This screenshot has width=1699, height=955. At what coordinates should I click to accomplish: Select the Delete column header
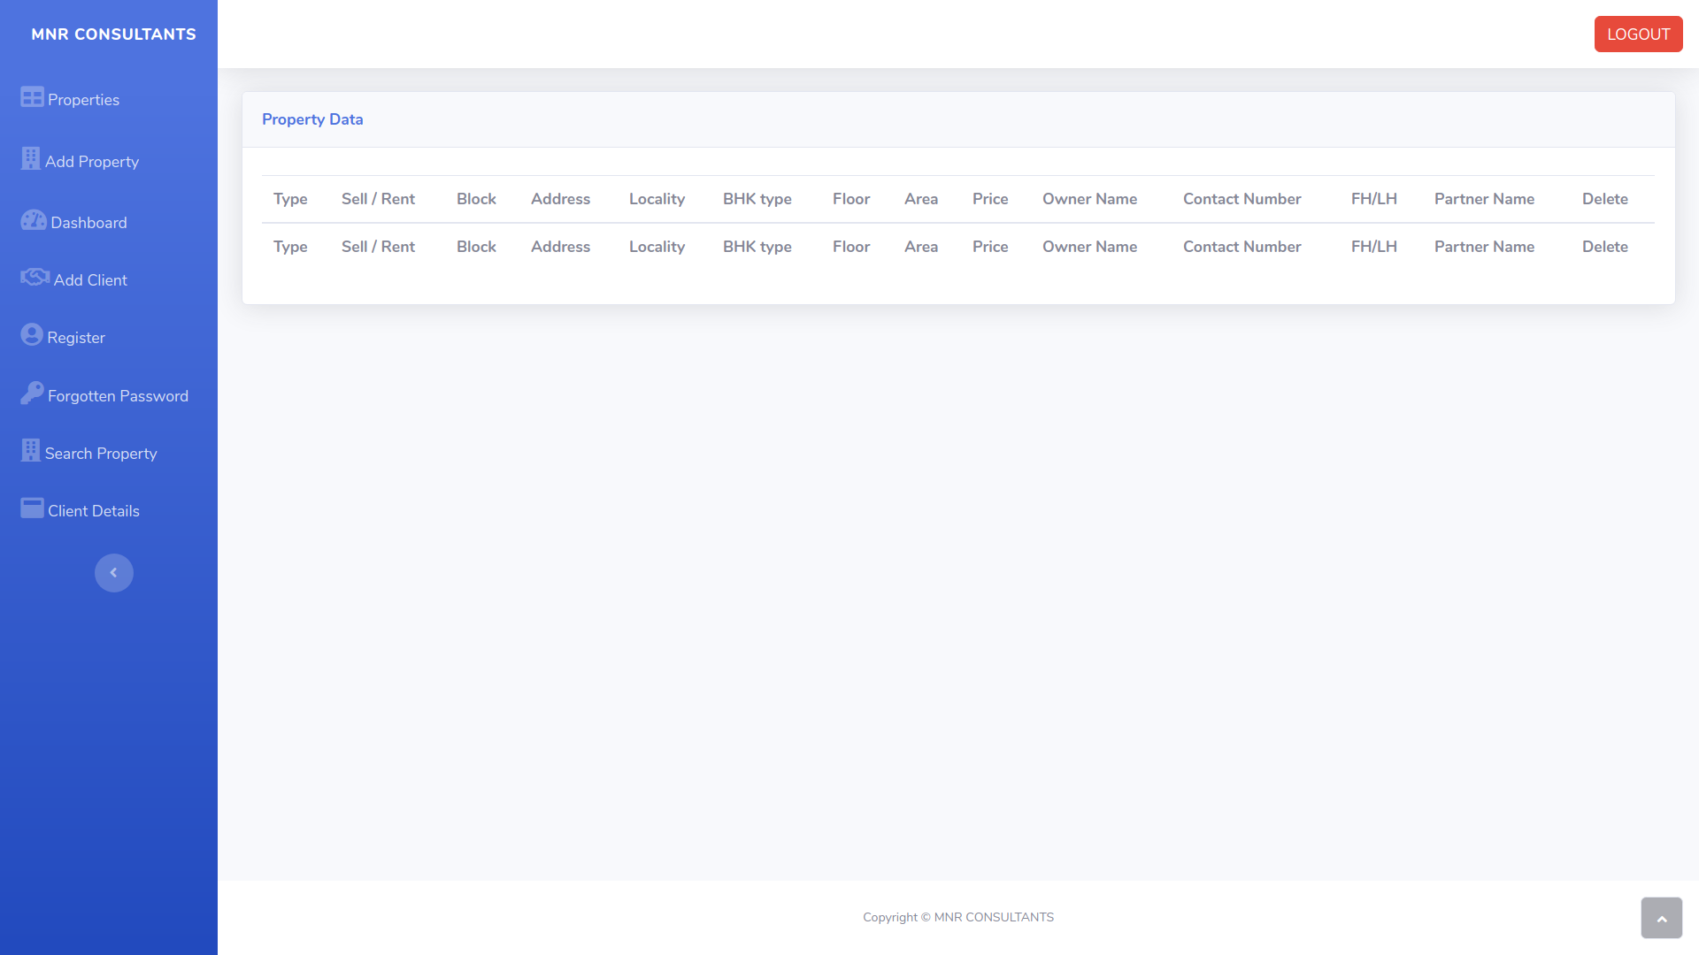(x=1604, y=199)
